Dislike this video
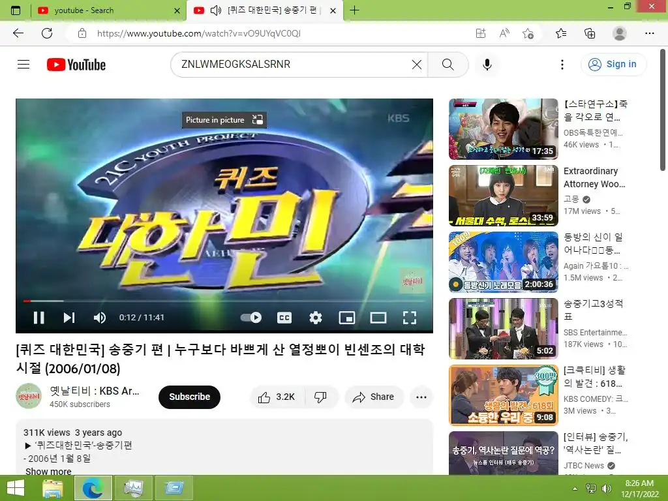 pos(321,397)
